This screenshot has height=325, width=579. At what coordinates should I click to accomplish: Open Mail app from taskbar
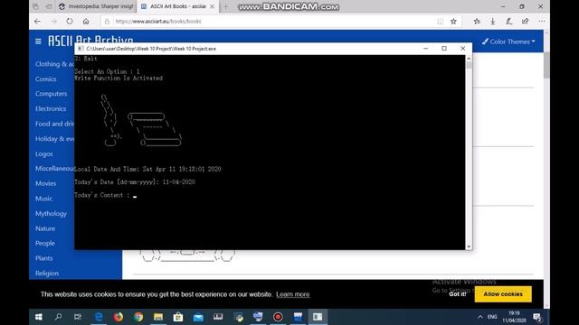[198, 317]
